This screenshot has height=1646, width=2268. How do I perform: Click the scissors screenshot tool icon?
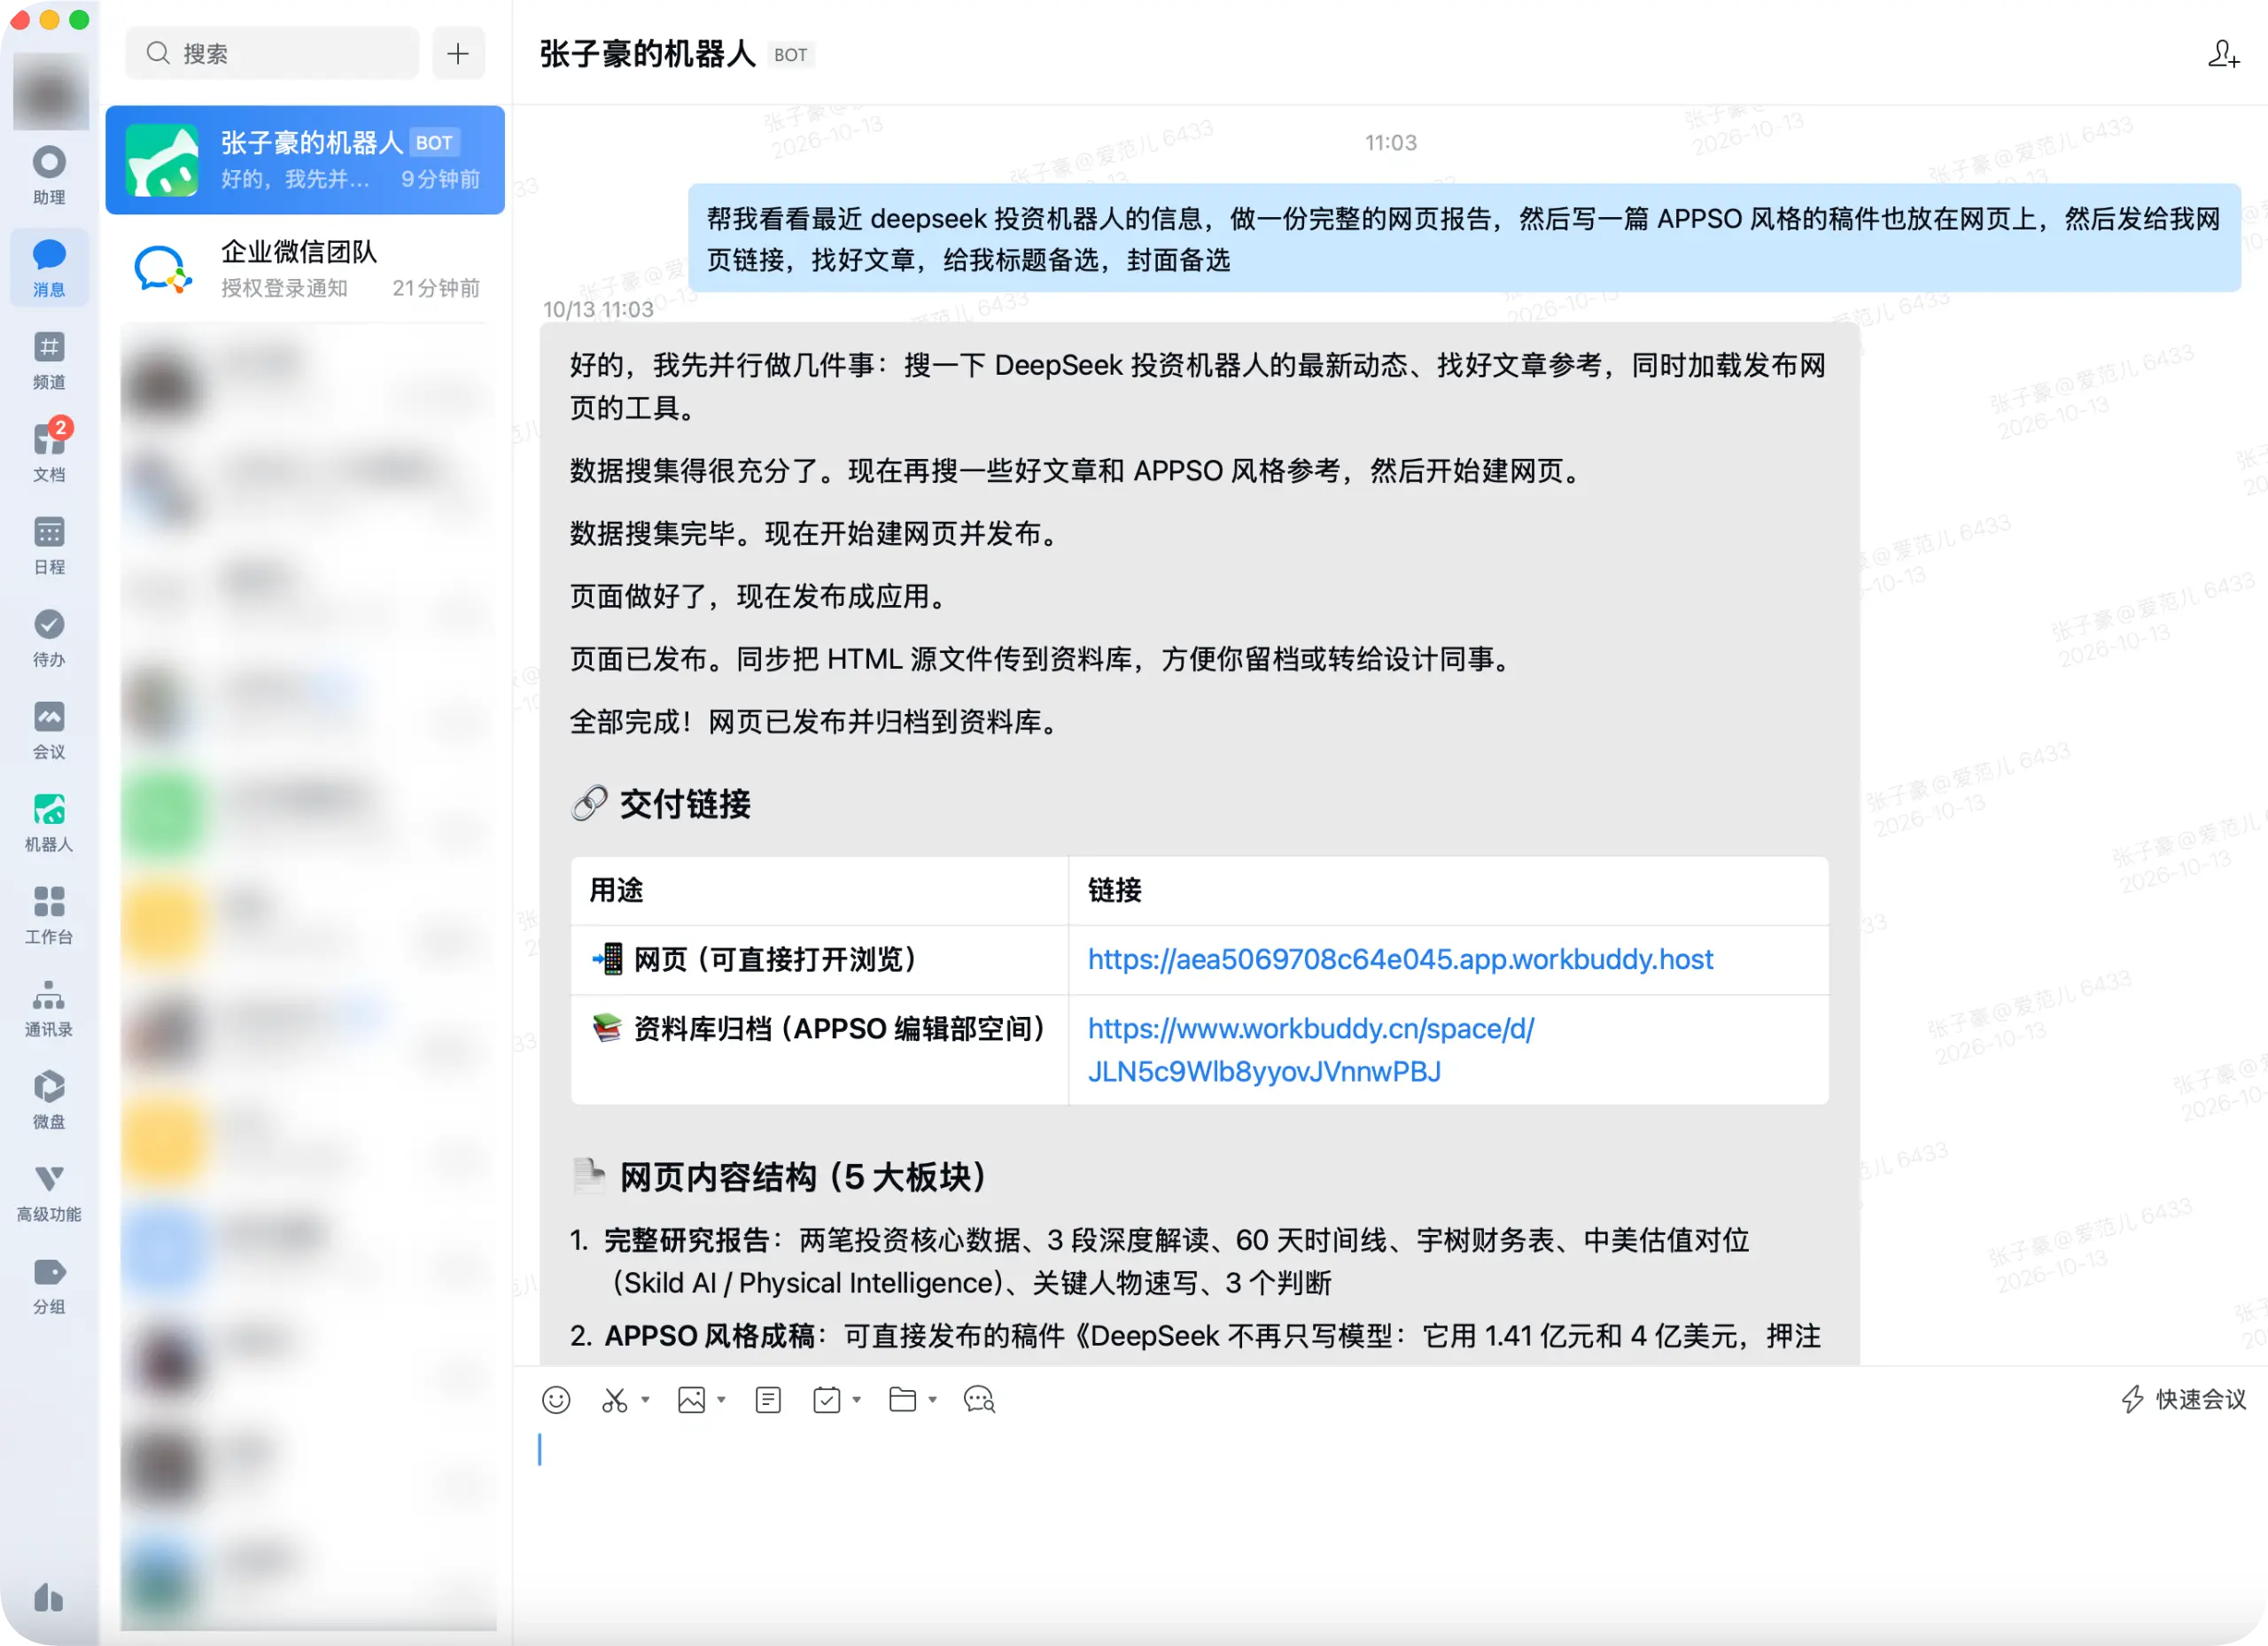tap(614, 1399)
